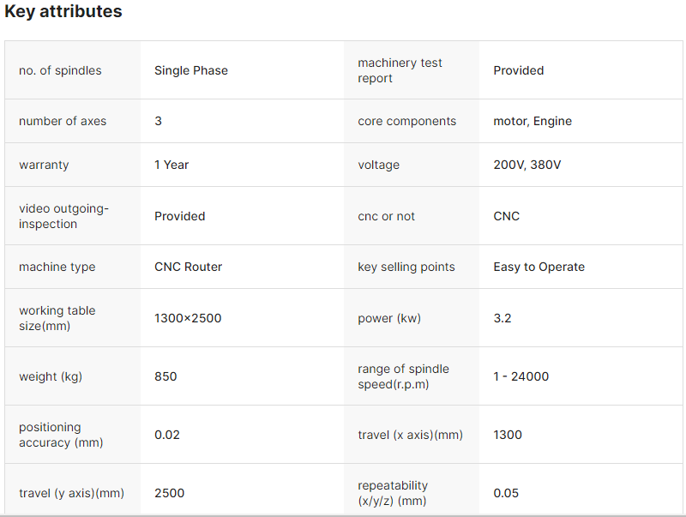Click the Key attributes heading
This screenshot has width=686, height=517.
tap(63, 12)
